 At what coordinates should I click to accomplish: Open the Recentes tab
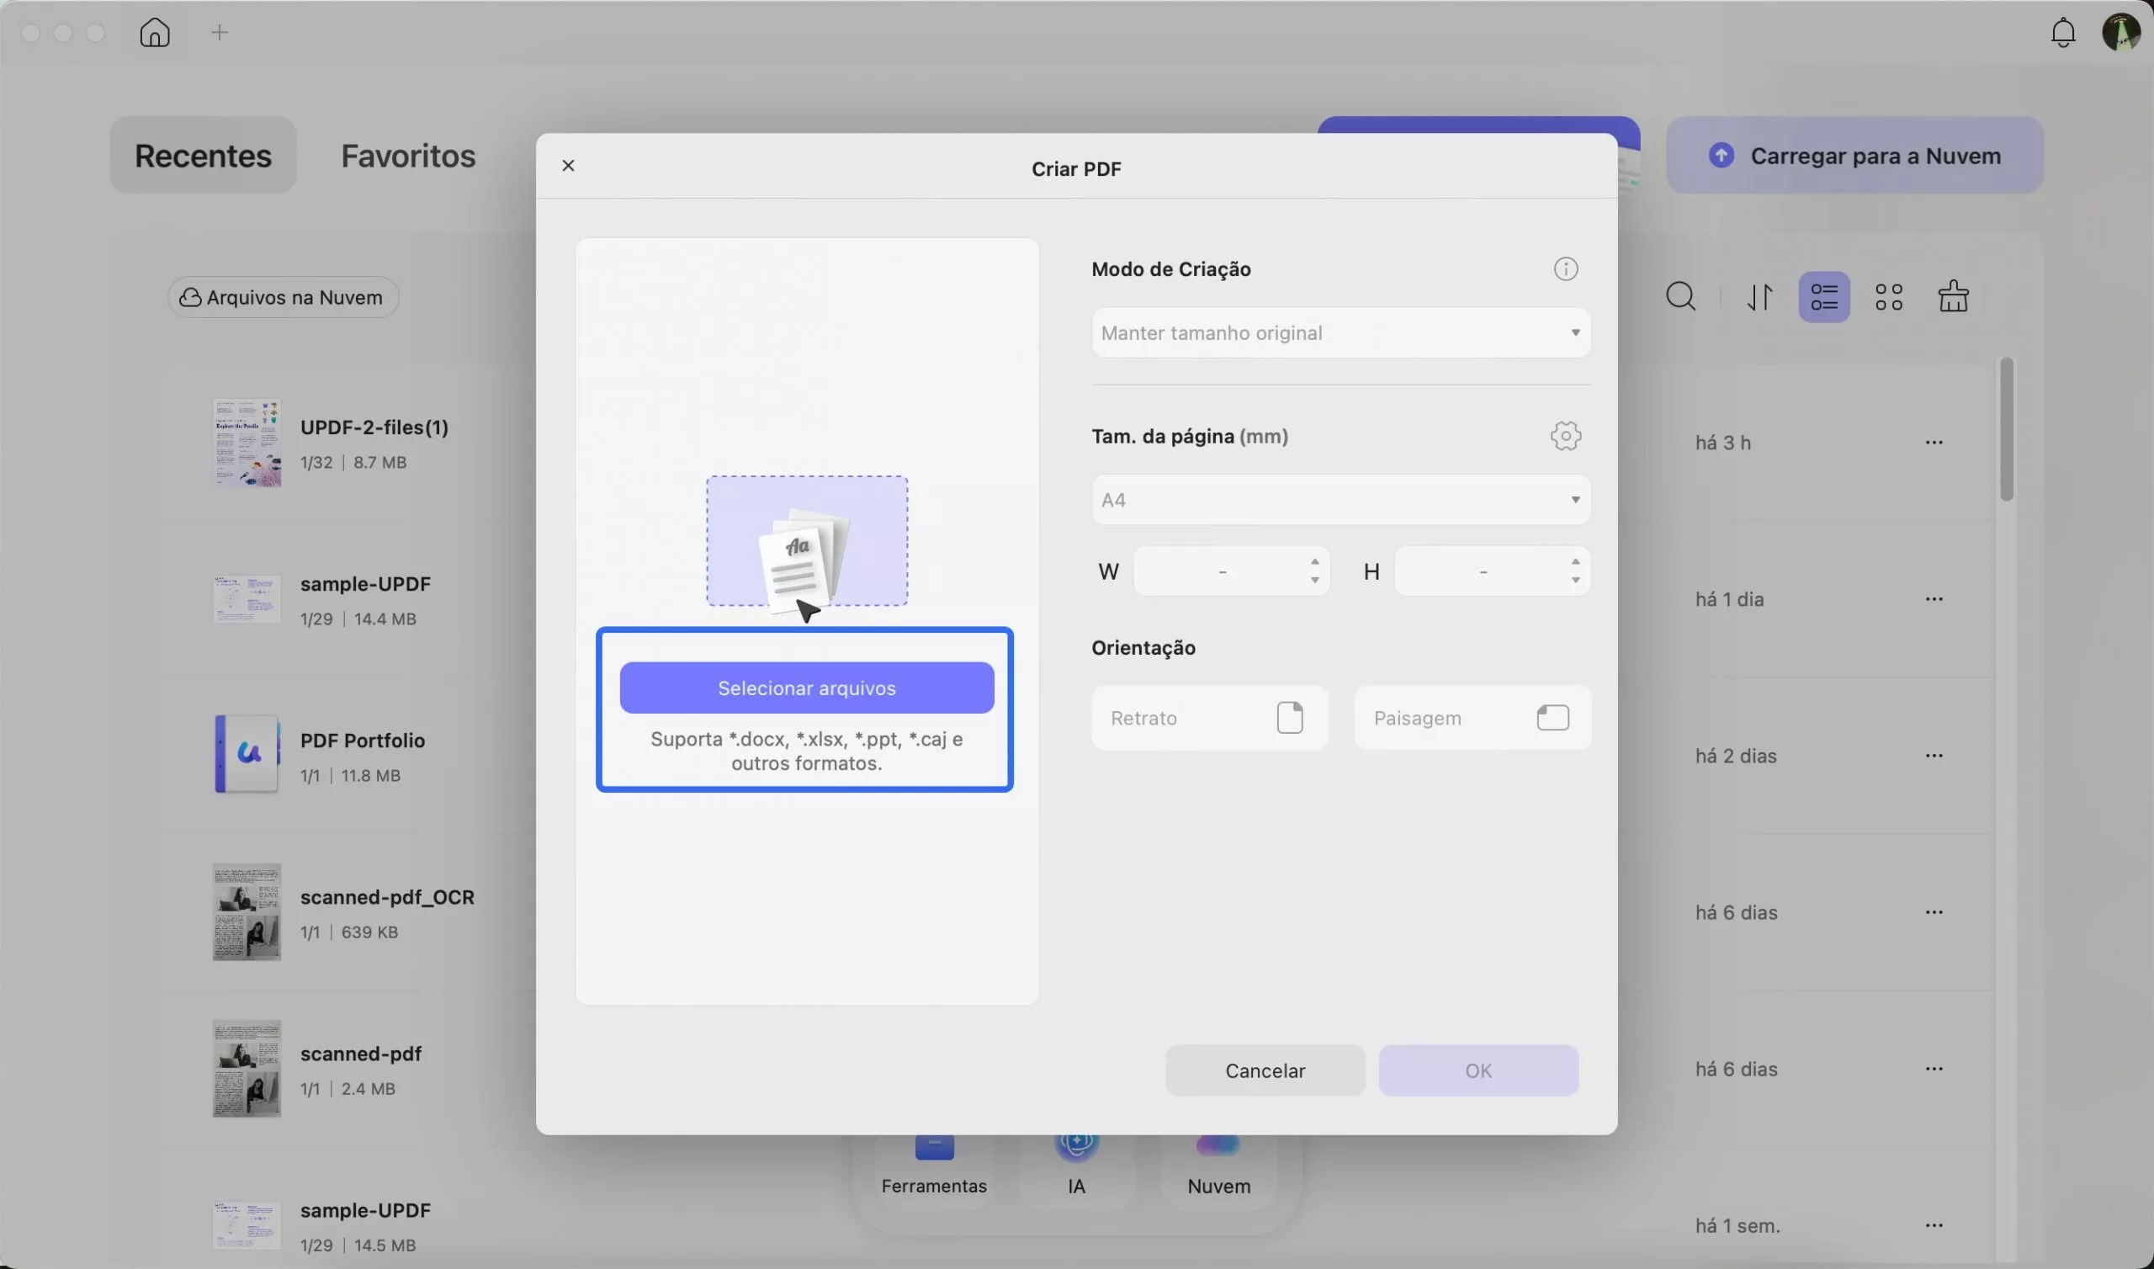point(203,156)
